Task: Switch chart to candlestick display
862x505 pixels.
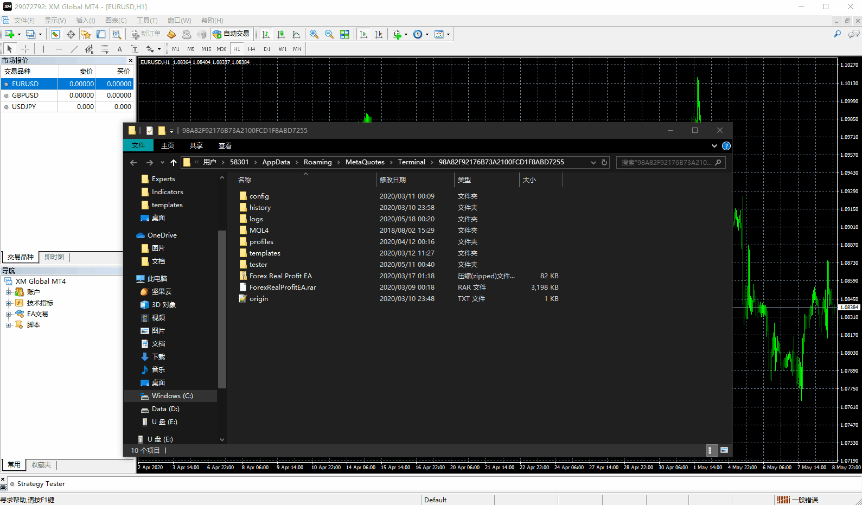Action: 281,34
